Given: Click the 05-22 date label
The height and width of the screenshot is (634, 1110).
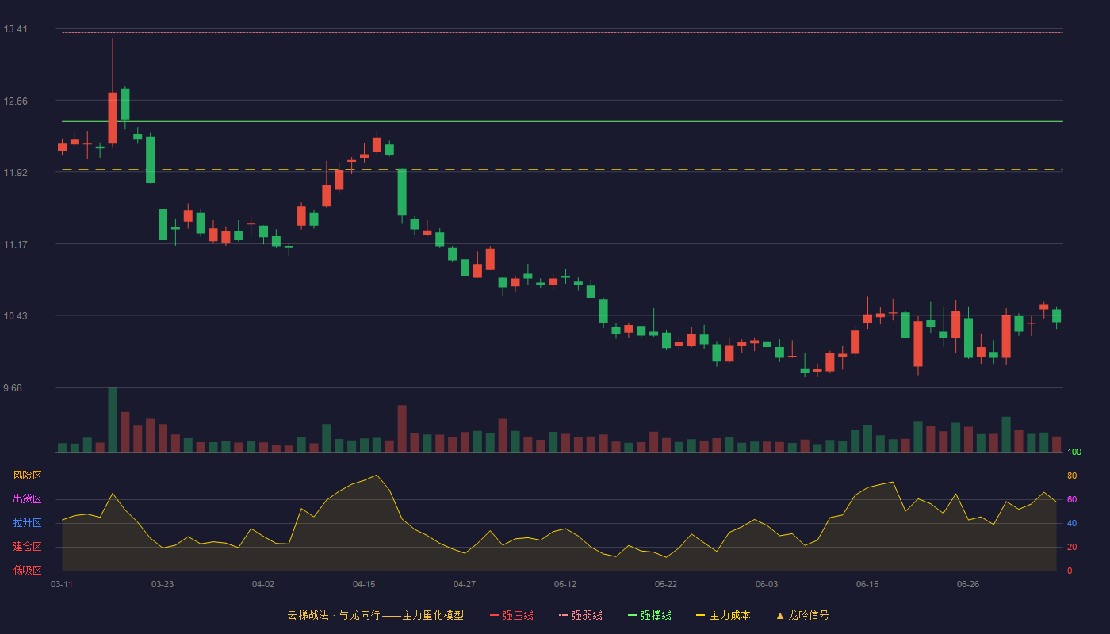Looking at the screenshot, I should [x=666, y=584].
